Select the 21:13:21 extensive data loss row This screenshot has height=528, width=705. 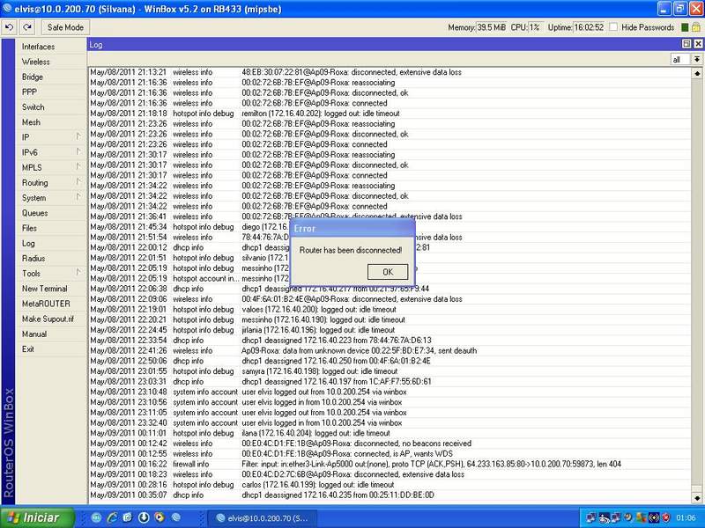(390, 72)
